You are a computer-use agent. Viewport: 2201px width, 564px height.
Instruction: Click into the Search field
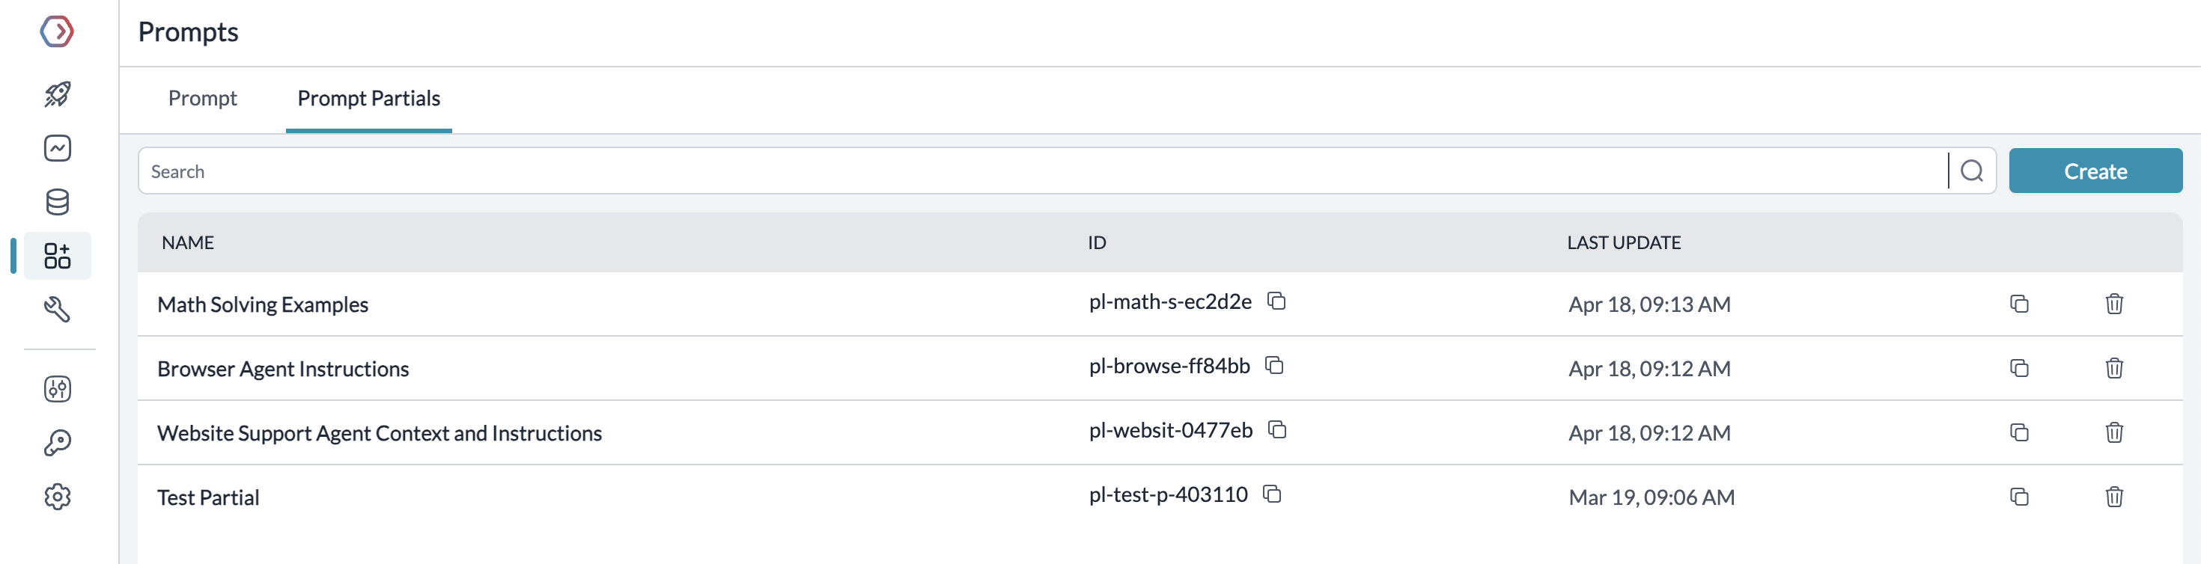point(1026,171)
